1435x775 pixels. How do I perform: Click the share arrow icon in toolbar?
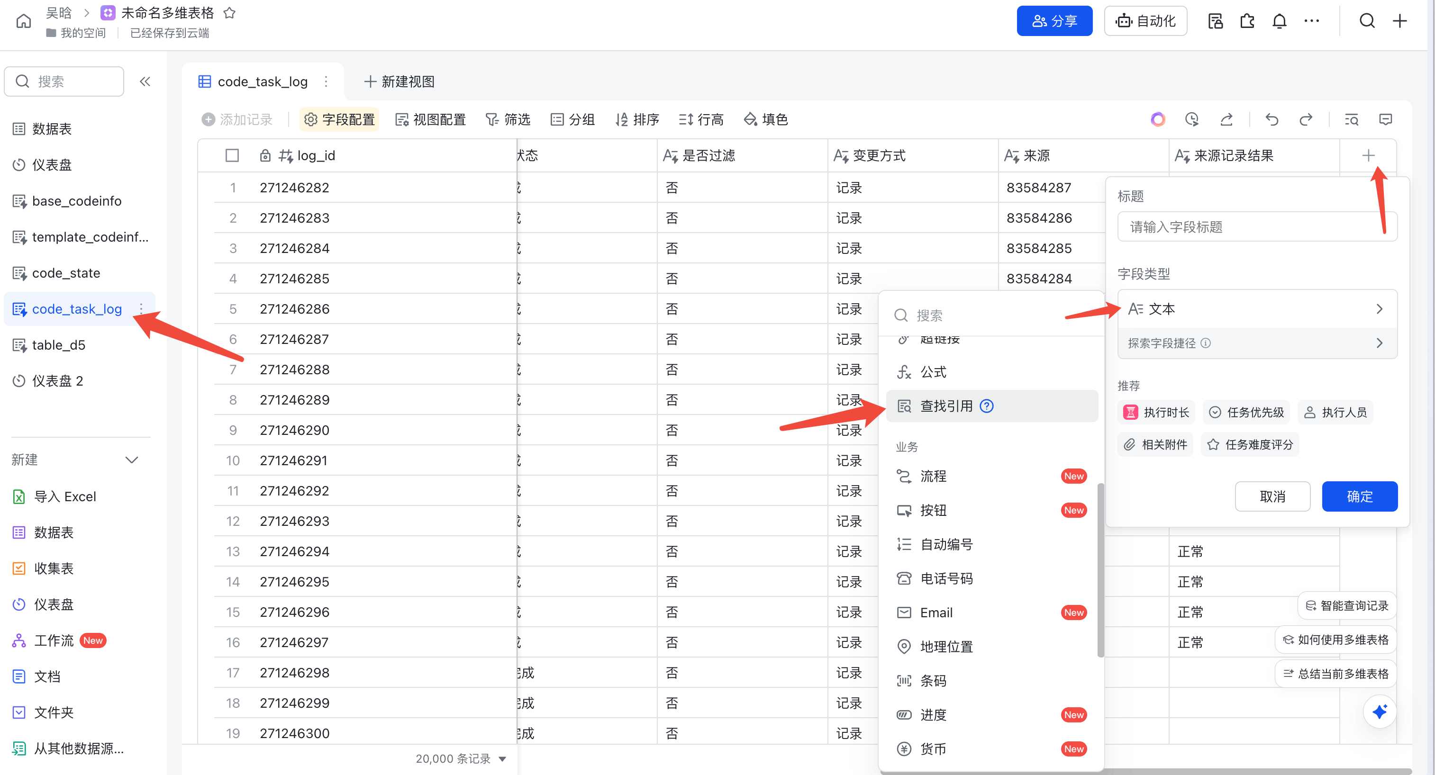coord(1226,119)
